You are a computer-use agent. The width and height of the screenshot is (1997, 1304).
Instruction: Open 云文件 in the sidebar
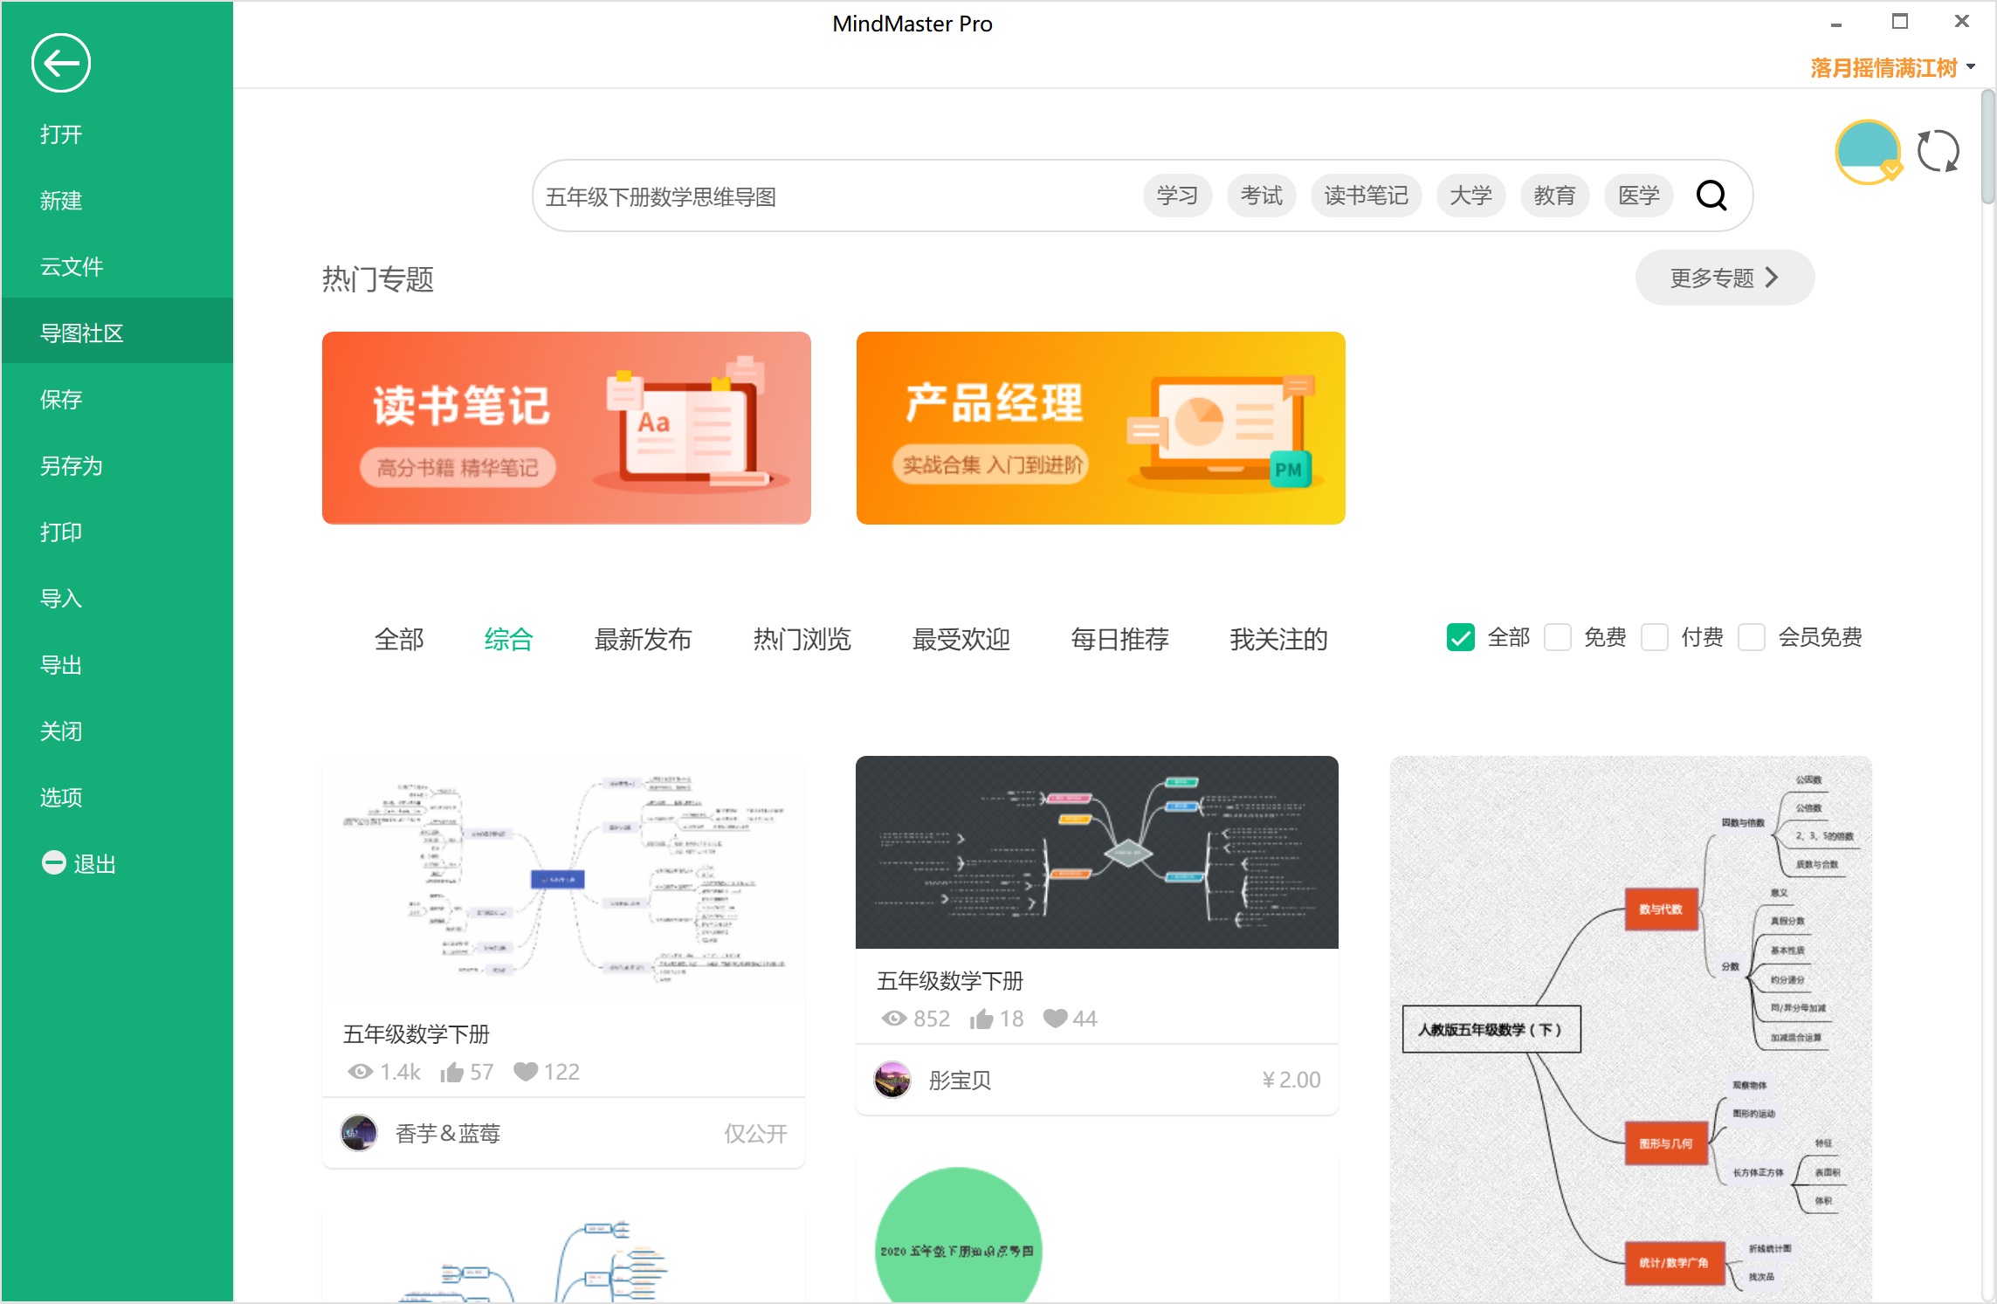click(x=117, y=267)
